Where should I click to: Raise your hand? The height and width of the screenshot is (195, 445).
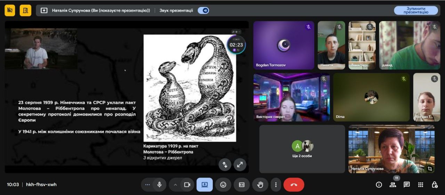point(260,185)
